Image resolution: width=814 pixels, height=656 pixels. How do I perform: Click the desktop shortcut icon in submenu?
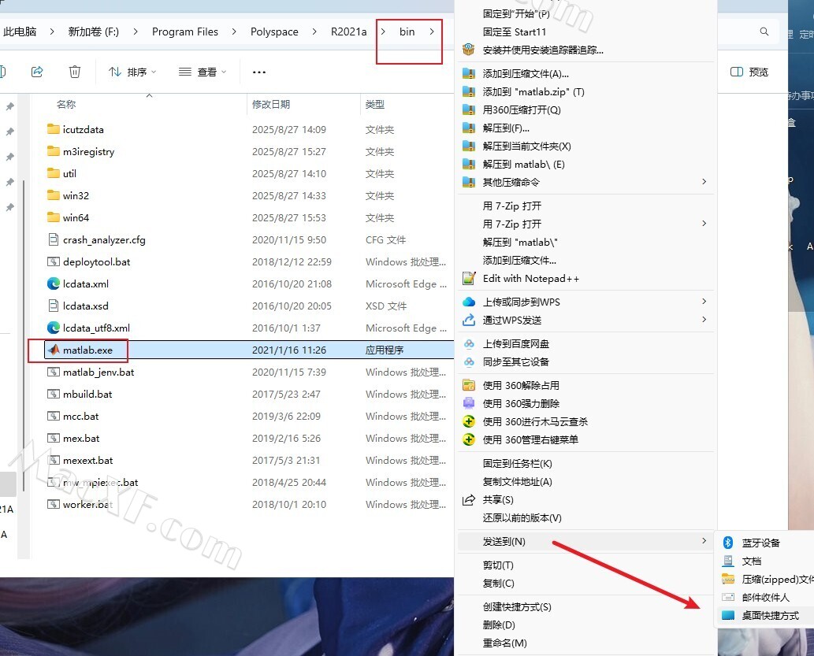[728, 616]
